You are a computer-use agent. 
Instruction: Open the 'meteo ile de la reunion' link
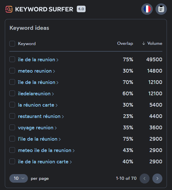[44, 150]
